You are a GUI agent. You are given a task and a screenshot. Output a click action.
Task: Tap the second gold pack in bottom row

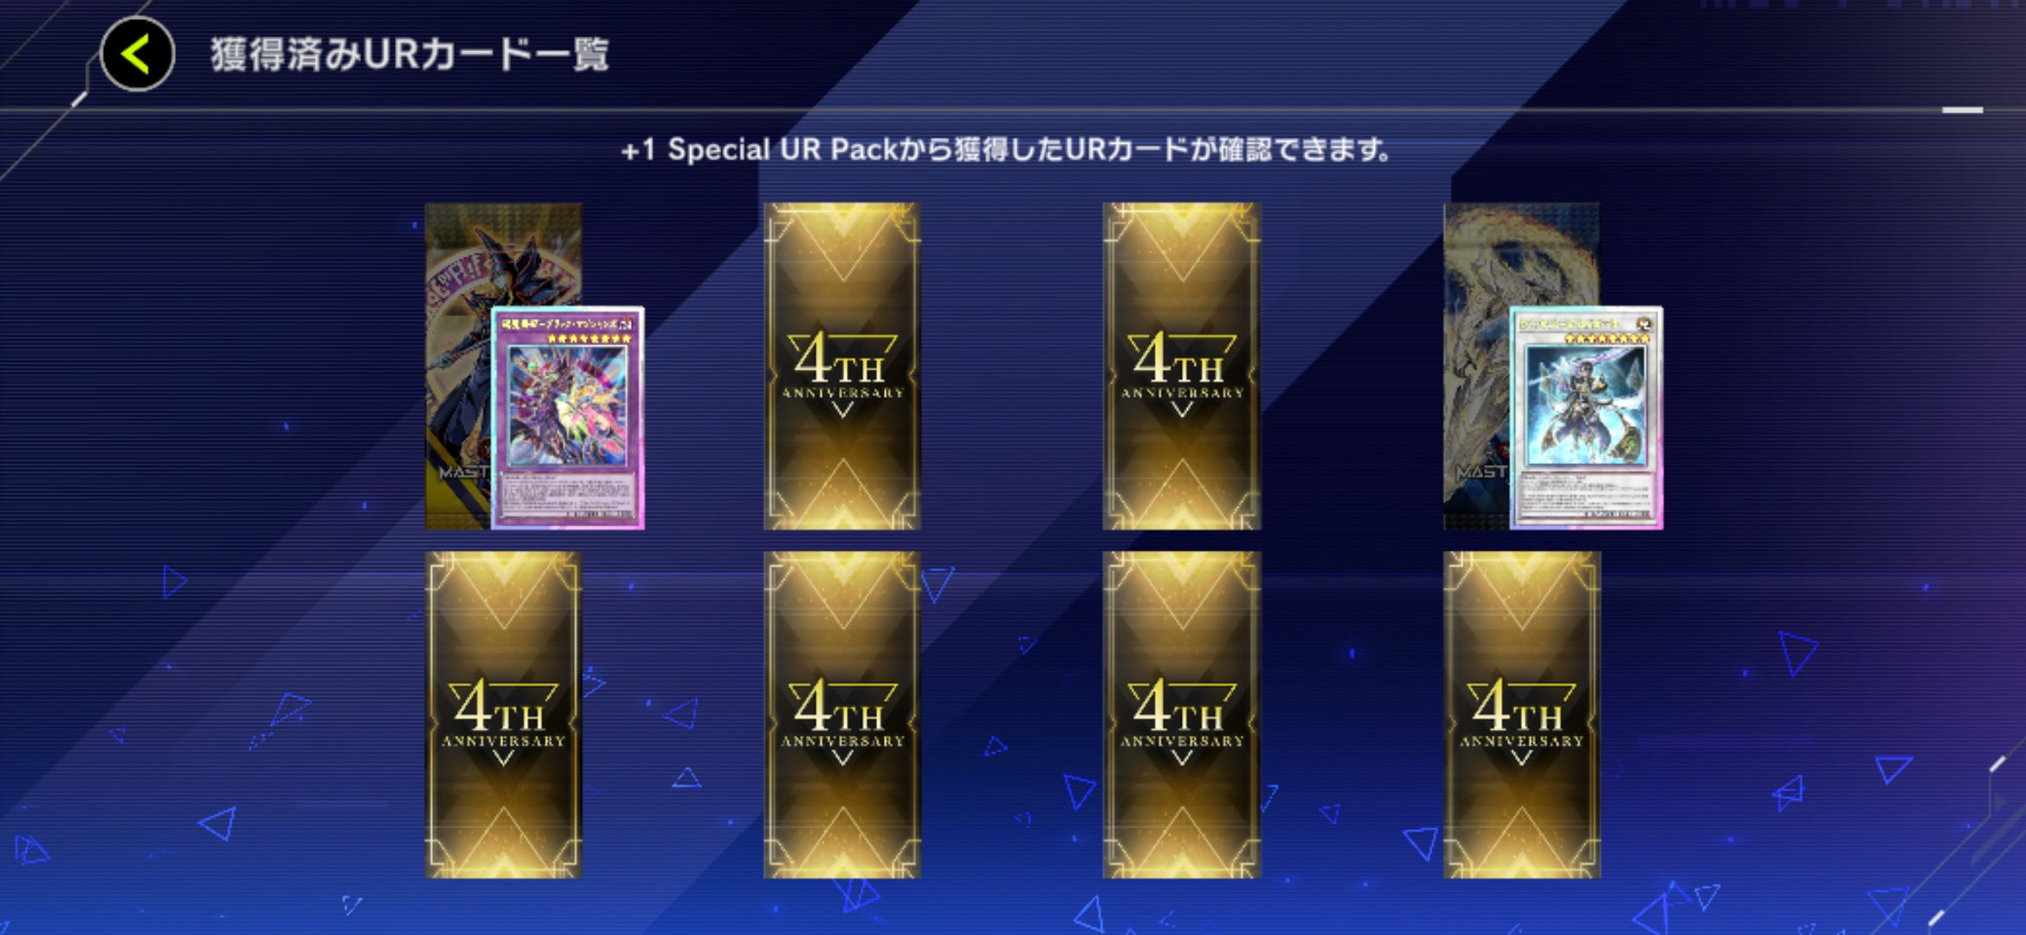click(x=842, y=715)
